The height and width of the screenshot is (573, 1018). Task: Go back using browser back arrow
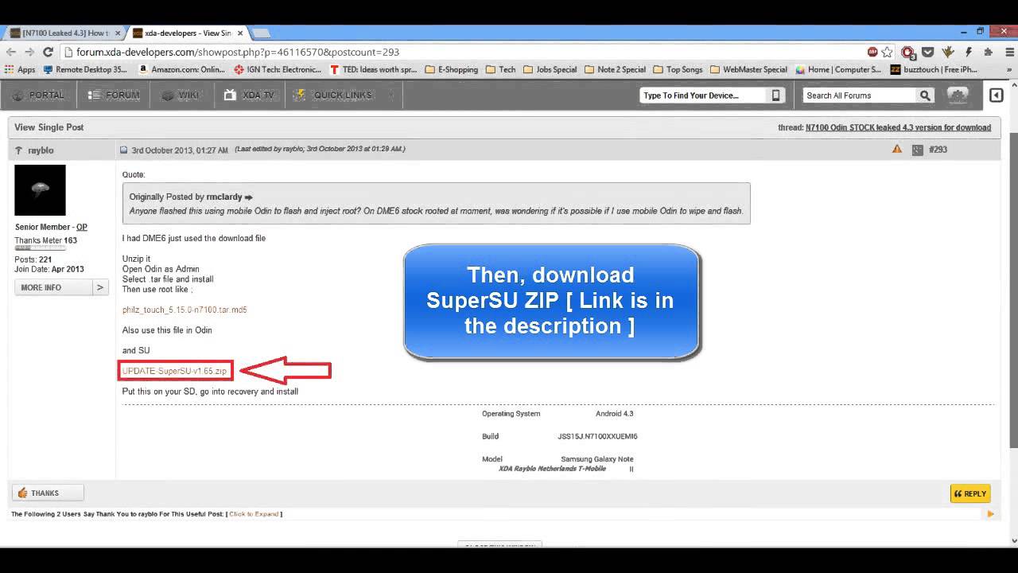pyautogui.click(x=10, y=52)
